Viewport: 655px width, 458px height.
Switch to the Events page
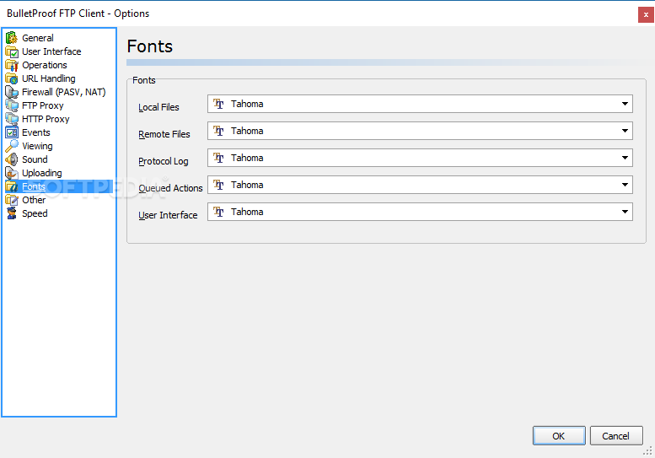pyautogui.click(x=36, y=132)
